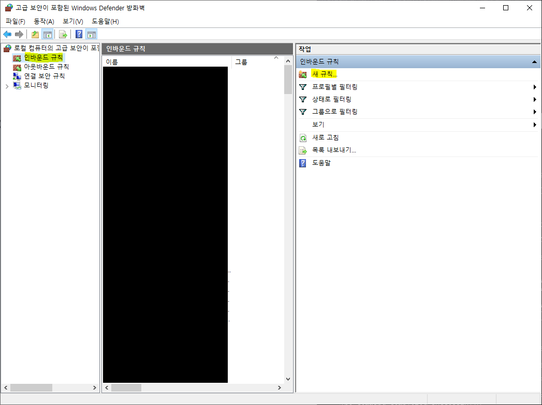Screen dimensions: 542x405
Task: Open the 파일(F) menu
Action: point(15,21)
